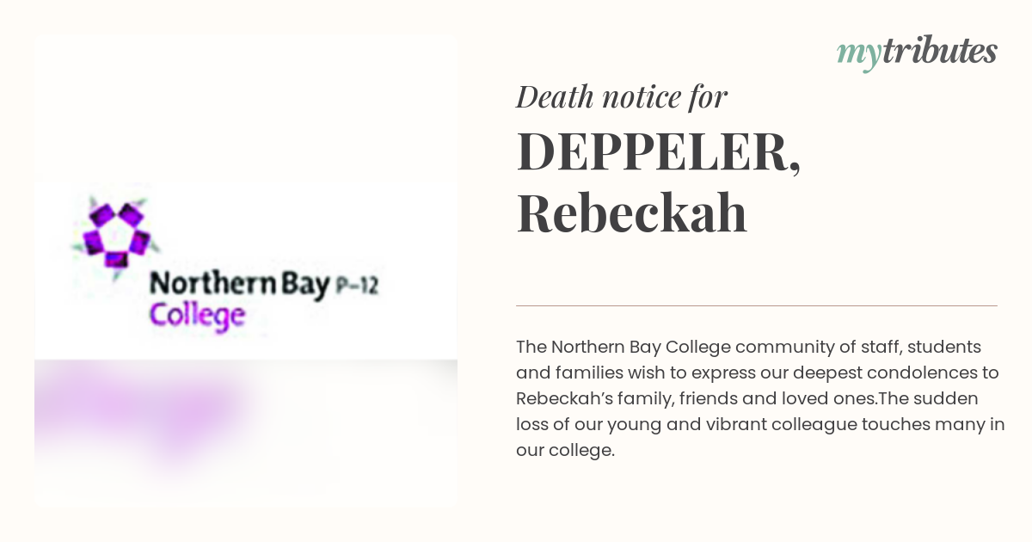
Task: Click the 'Northern Bay' text in logo
Action: (x=237, y=285)
